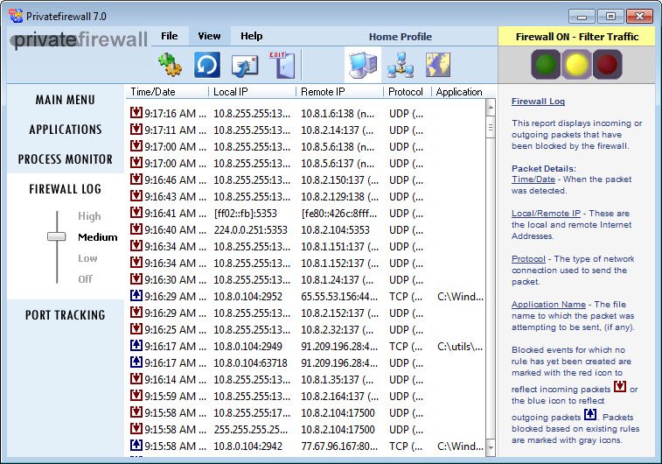Click the log list scrollbar thumb
This screenshot has width=662, height=464.
491,128
